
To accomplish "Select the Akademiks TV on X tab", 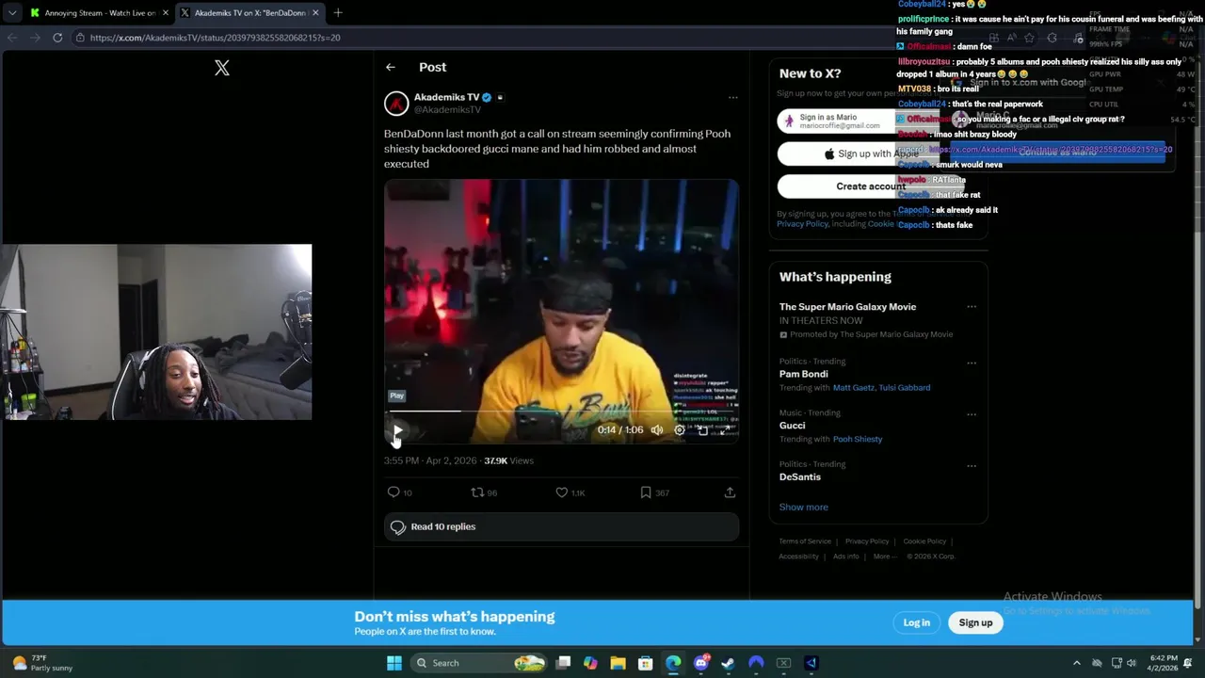I will pyautogui.click(x=249, y=13).
